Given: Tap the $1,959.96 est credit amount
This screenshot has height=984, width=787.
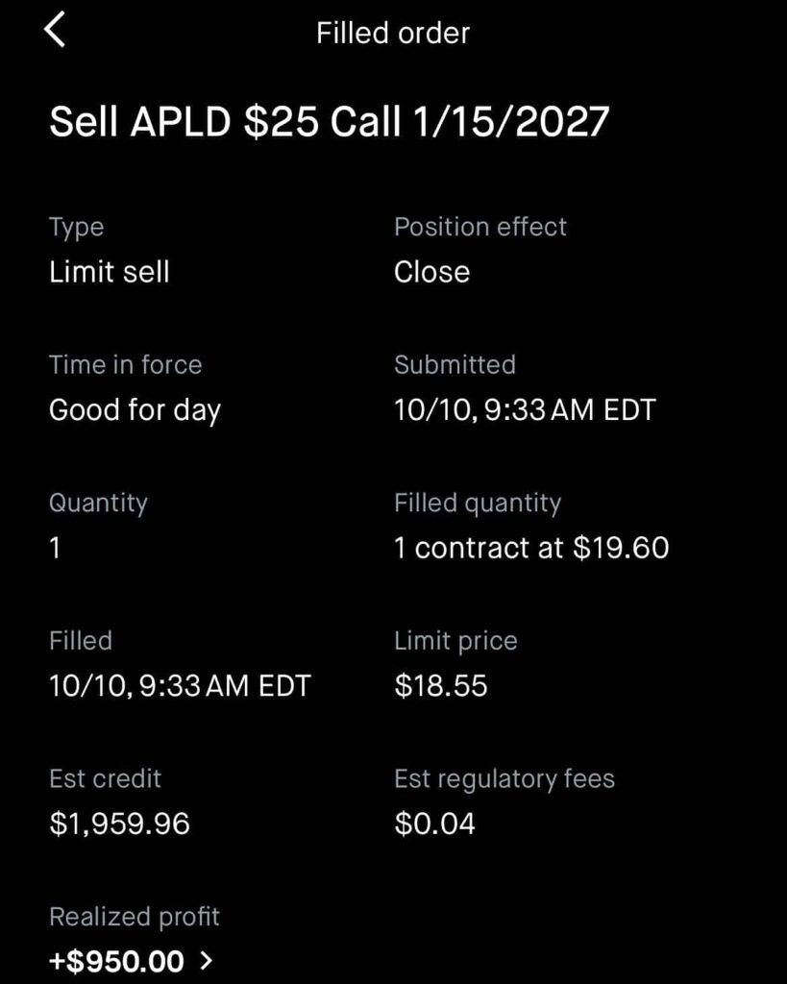Looking at the screenshot, I should tap(119, 824).
